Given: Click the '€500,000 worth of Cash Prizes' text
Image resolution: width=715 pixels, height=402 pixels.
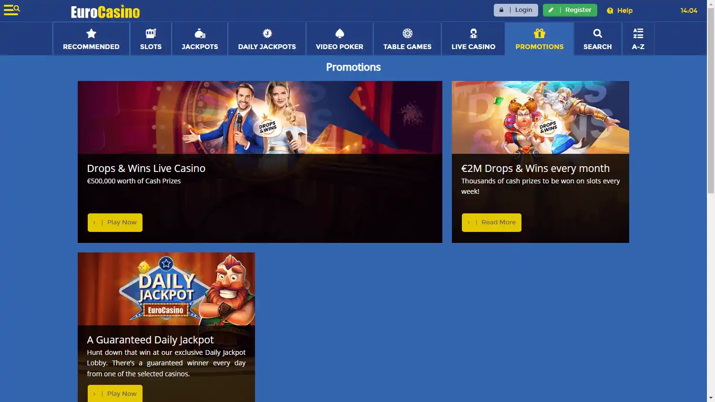Looking at the screenshot, I should coord(134,181).
